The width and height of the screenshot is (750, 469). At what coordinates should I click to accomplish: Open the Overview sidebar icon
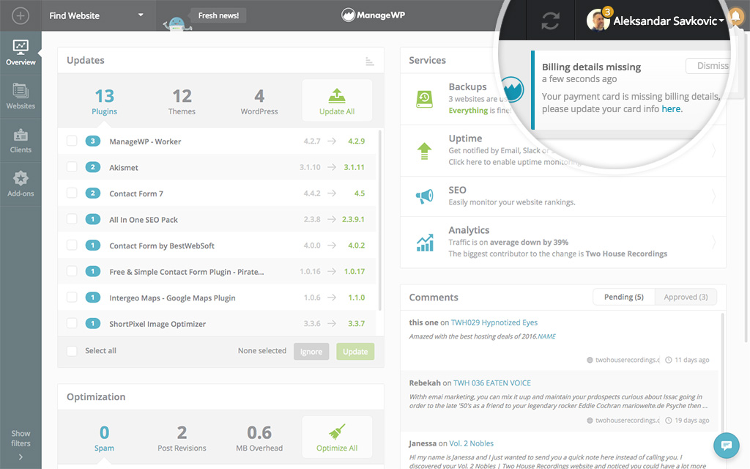pyautogui.click(x=21, y=53)
